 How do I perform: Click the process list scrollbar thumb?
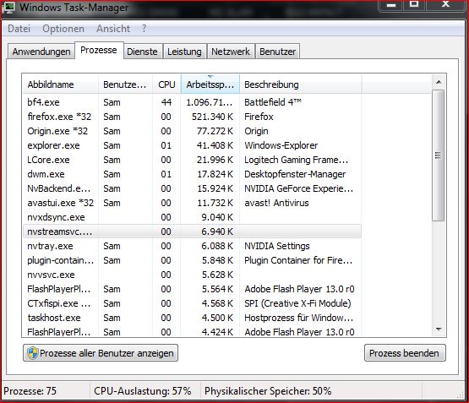point(439,155)
